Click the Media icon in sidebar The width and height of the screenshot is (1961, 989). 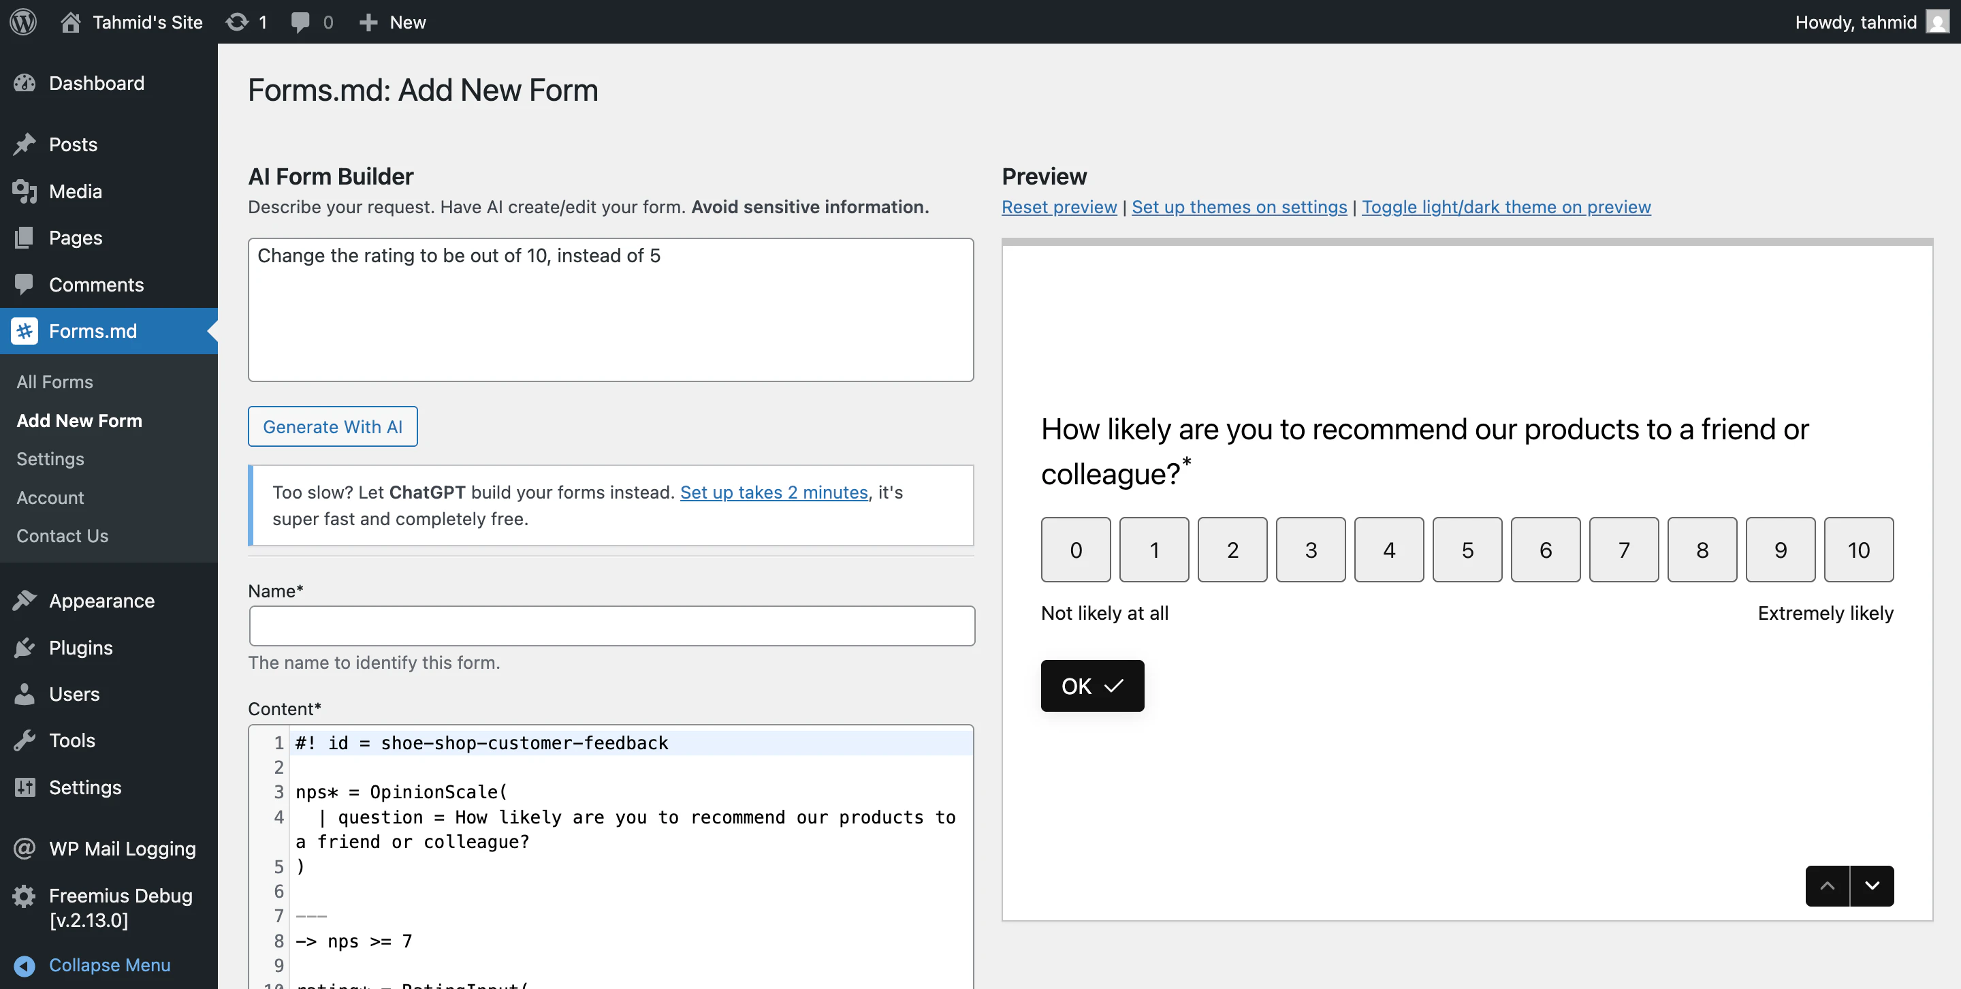(25, 191)
